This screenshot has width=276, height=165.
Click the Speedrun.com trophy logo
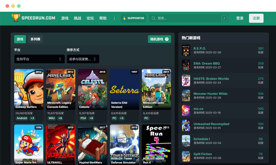point(16,18)
